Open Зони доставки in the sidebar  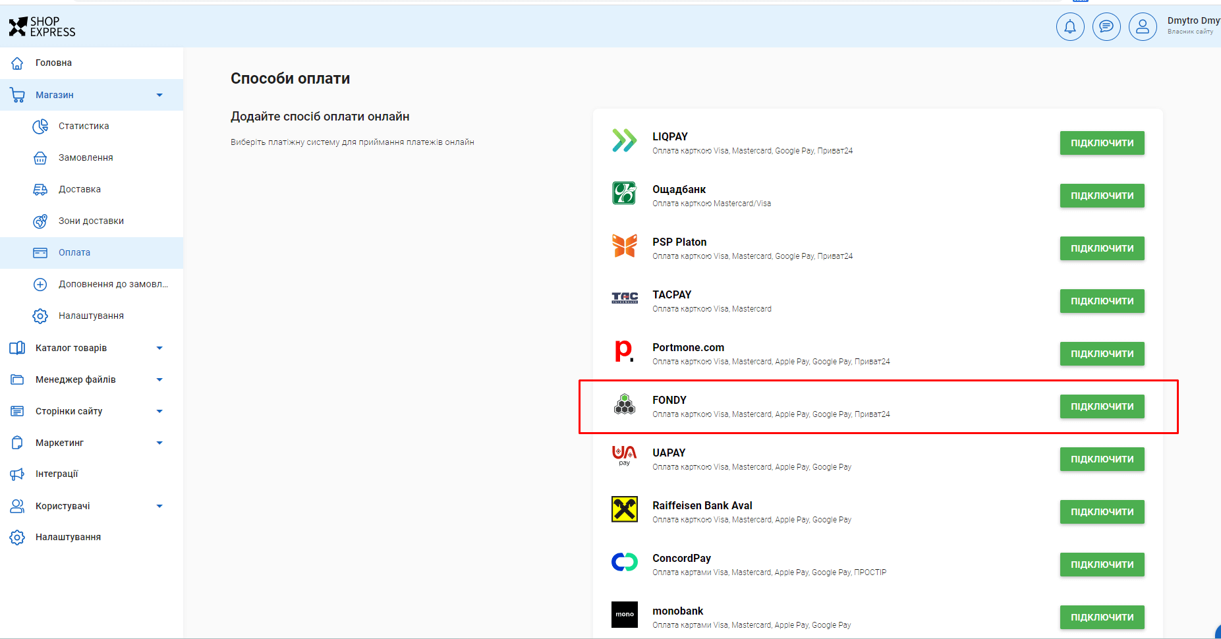click(x=92, y=221)
